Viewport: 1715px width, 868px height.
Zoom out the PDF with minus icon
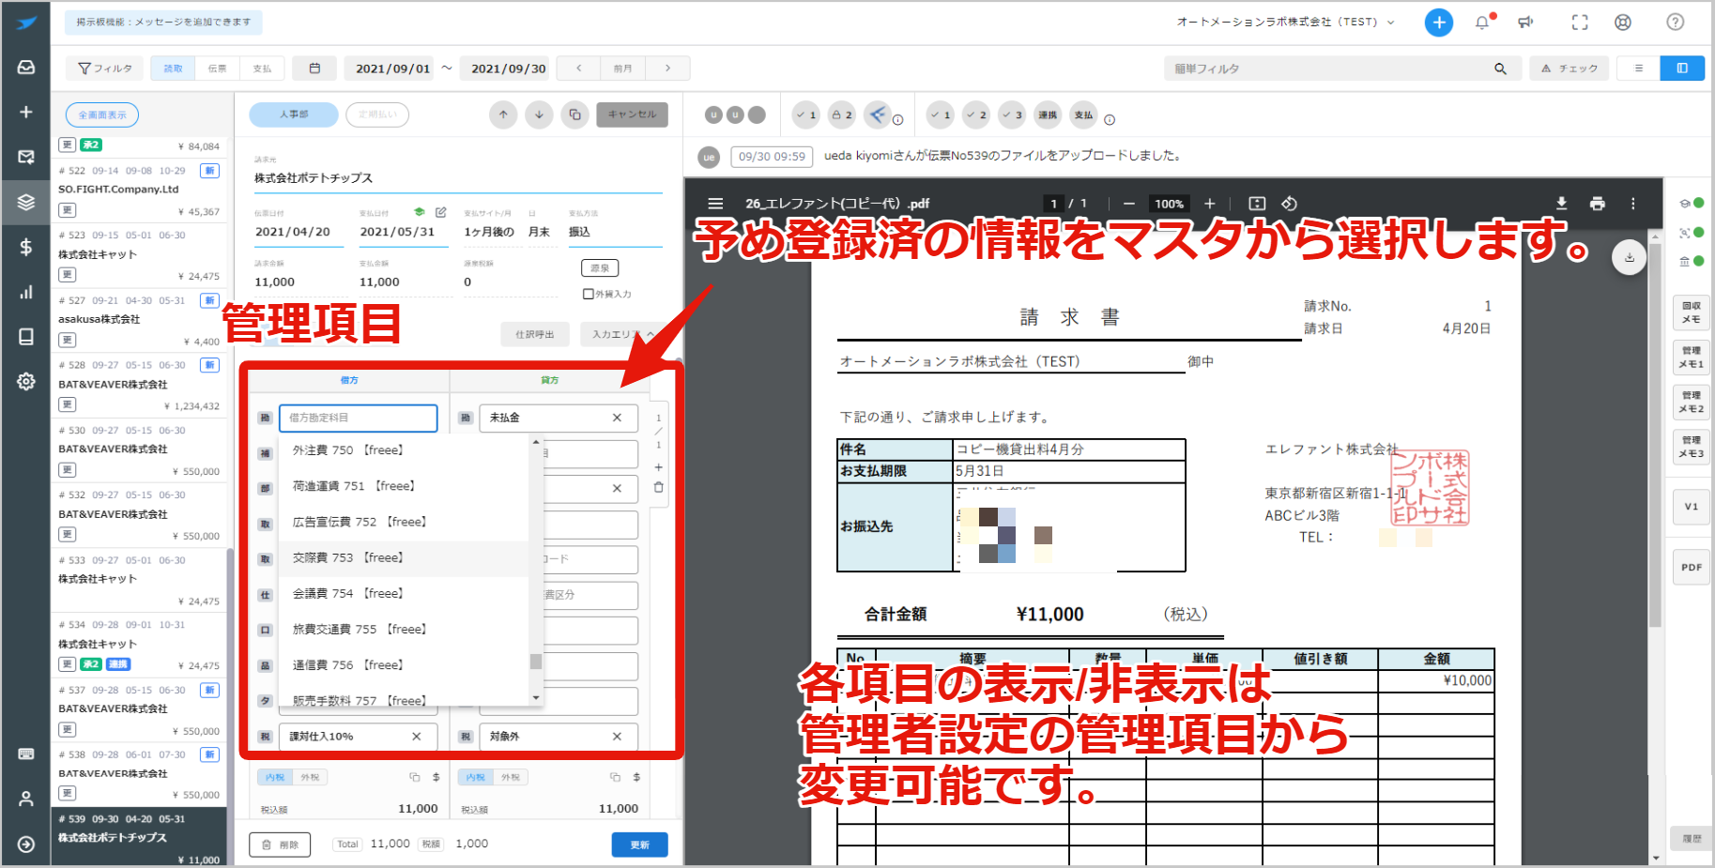pyautogui.click(x=1129, y=204)
